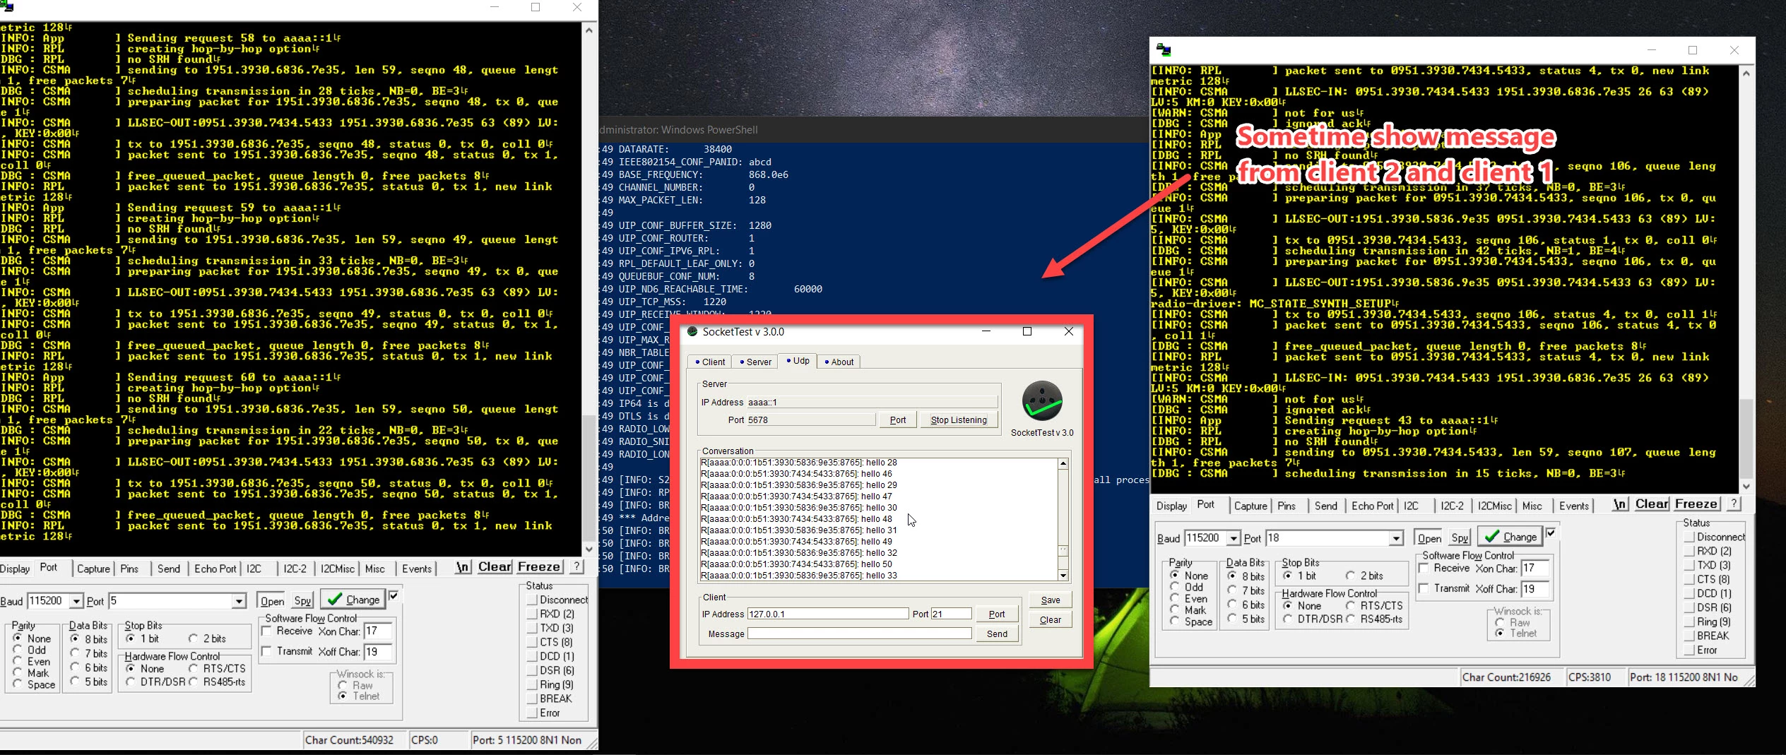
Task: Click the Message input field in SocketTest
Action: (859, 634)
